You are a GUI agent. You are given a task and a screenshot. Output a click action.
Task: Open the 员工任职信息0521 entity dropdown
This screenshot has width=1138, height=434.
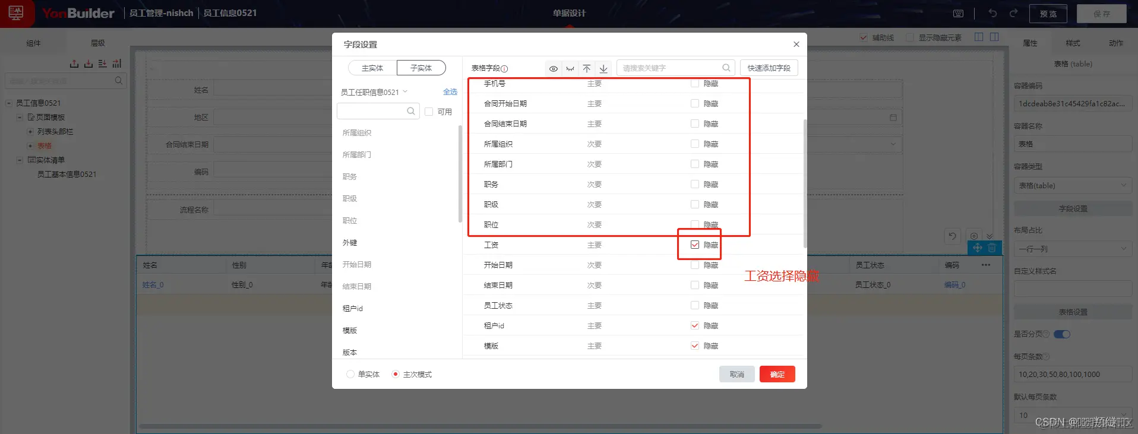[x=374, y=92]
